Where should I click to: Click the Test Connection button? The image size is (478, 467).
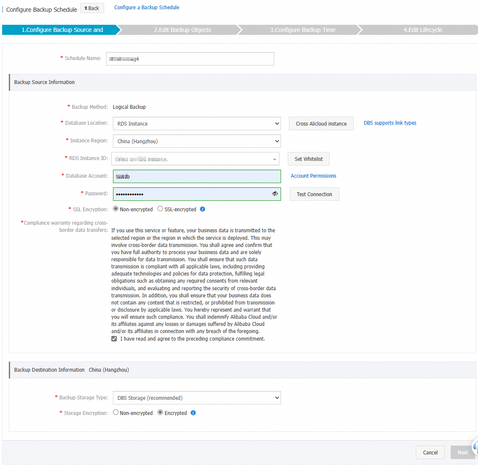click(x=314, y=194)
